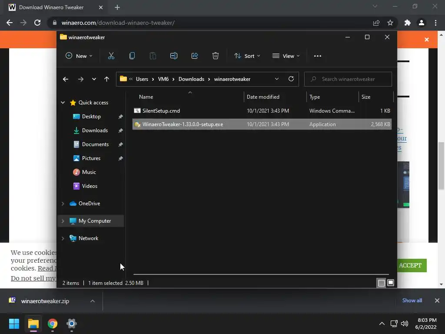Open the New item dropdown
The width and height of the screenshot is (445, 334).
[x=79, y=56]
